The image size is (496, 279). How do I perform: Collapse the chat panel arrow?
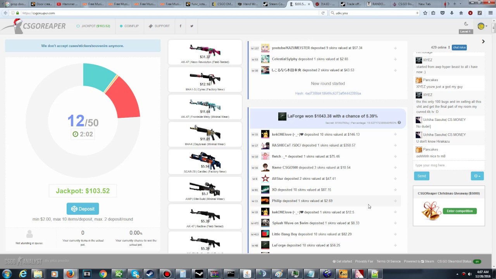[x=483, y=41]
